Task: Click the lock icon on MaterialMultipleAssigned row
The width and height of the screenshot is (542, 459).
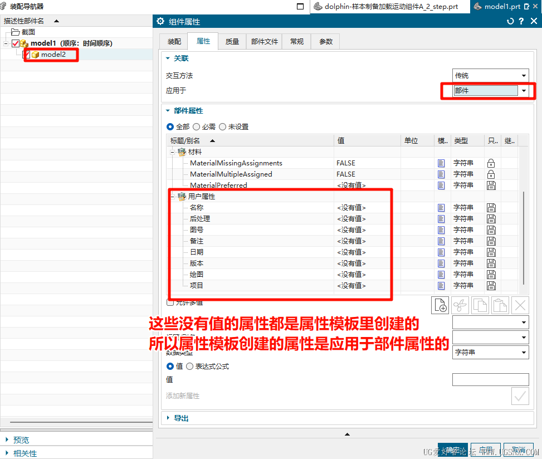Action: click(x=491, y=174)
